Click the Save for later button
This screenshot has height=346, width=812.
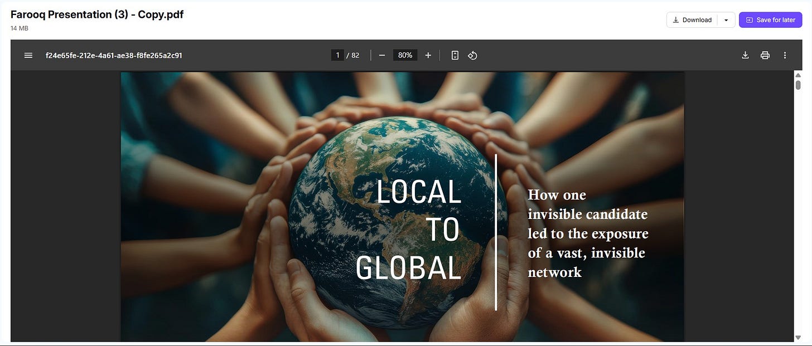tap(771, 20)
